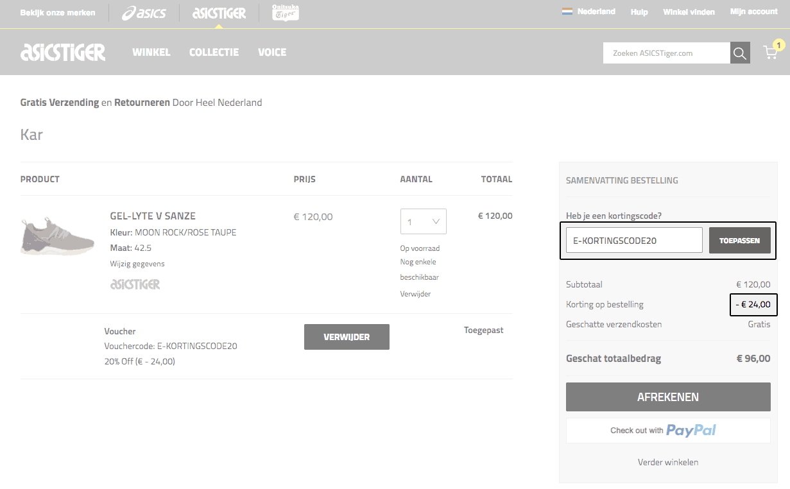Click the cart item count badge
Image resolution: width=790 pixels, height=489 pixels.
pos(779,45)
